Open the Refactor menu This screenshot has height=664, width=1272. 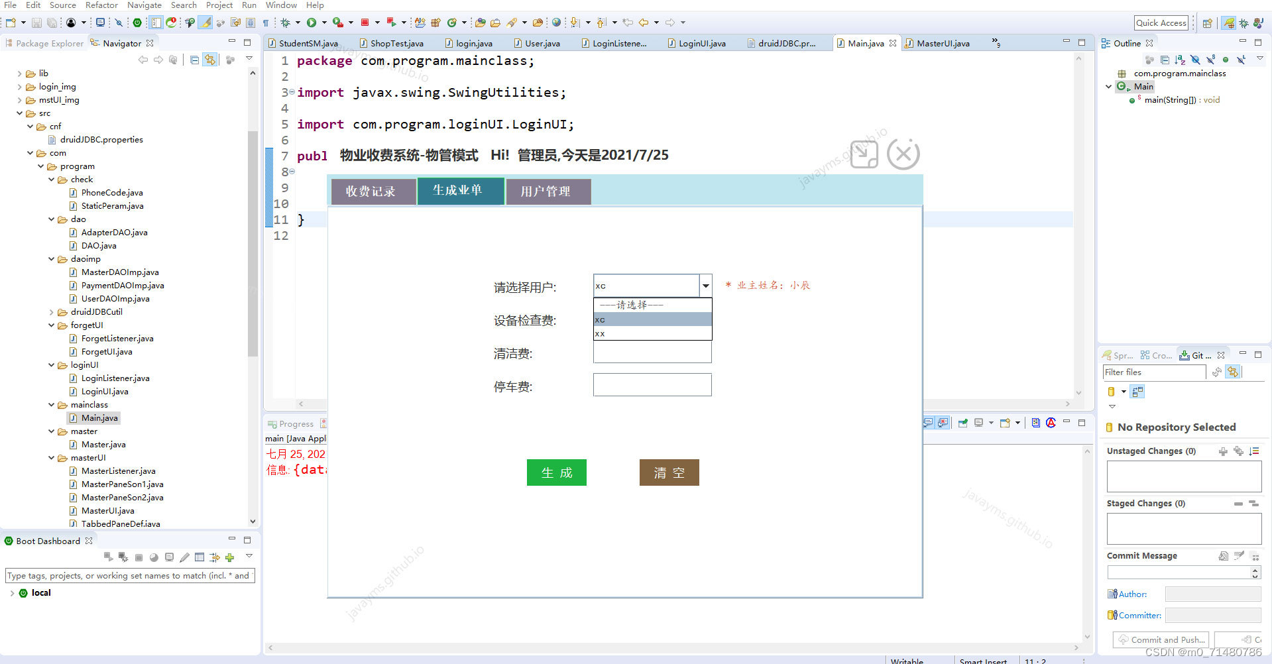click(x=101, y=5)
